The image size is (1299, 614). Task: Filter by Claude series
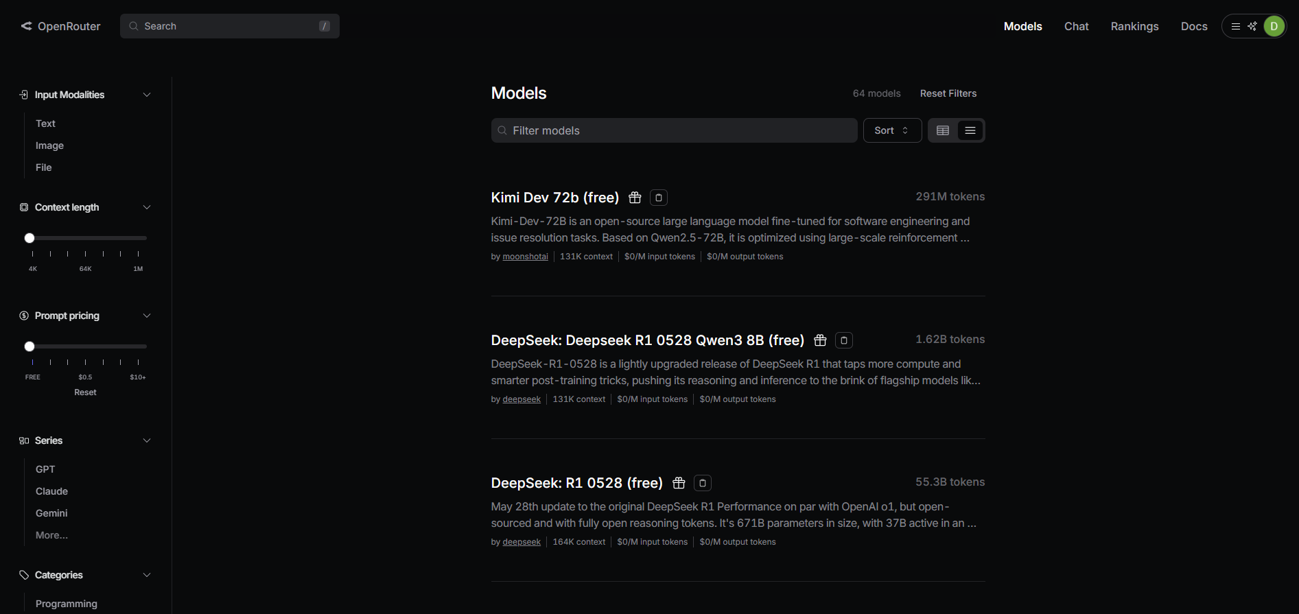(51, 491)
